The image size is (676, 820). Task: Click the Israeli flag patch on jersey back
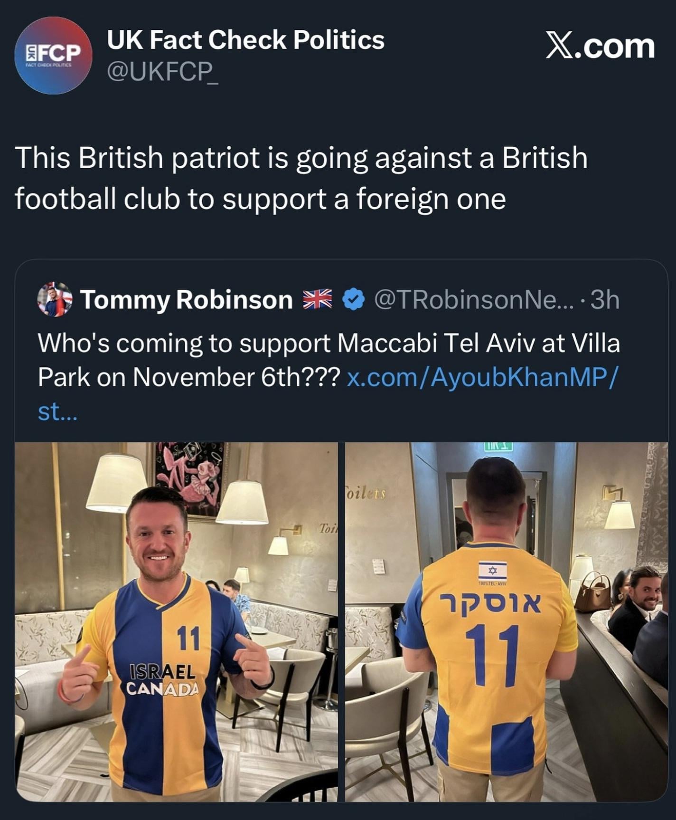click(x=492, y=570)
